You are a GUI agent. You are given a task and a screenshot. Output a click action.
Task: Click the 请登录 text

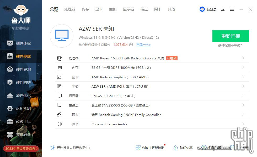point(212,9)
